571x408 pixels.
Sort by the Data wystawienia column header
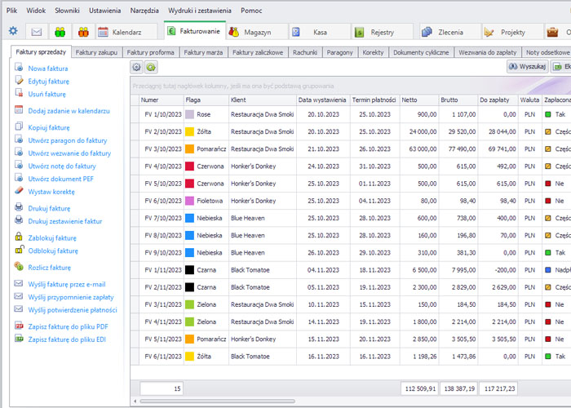(x=322, y=100)
